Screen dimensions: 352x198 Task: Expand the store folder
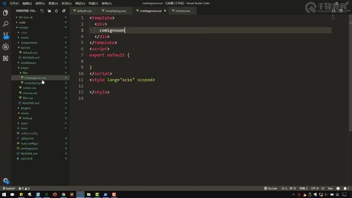(x=24, y=128)
